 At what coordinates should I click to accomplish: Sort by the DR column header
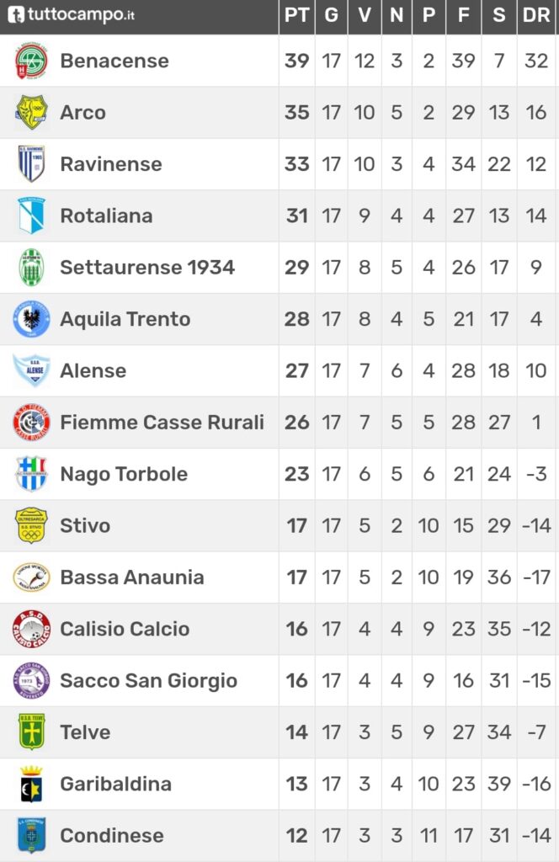[536, 15]
